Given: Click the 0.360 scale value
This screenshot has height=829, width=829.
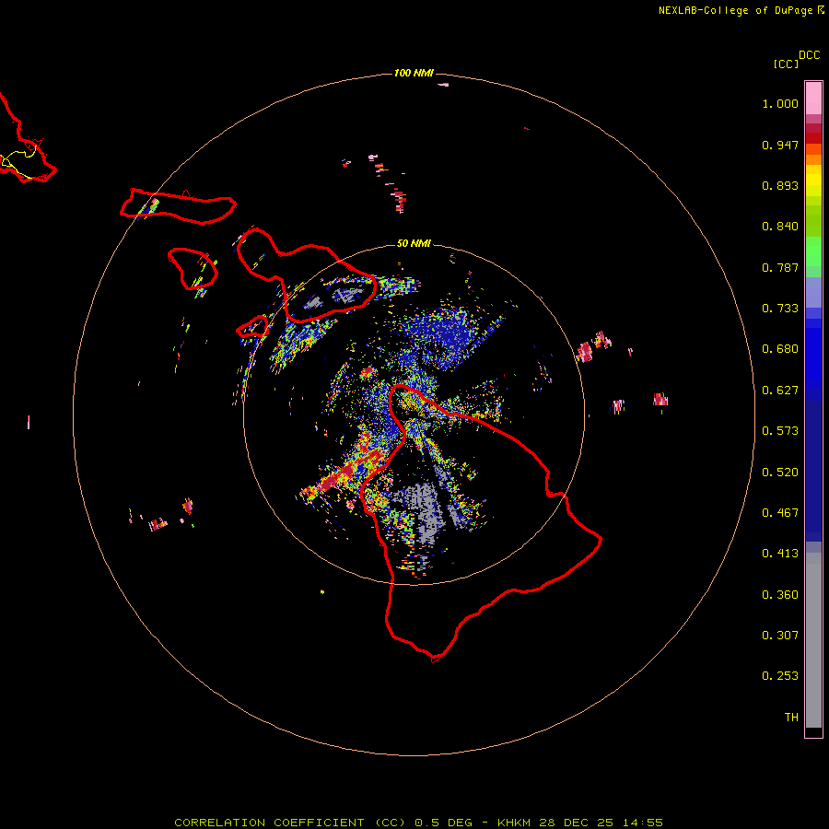Looking at the screenshot, I should 780,595.
